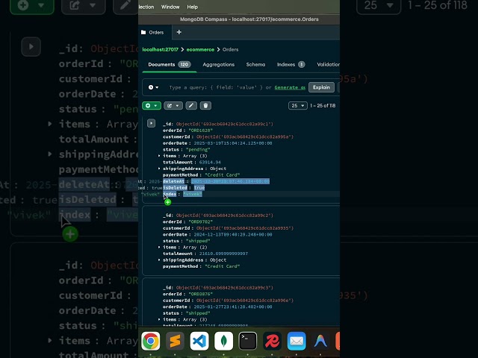Open the 25 per page dropdown
The width and height of the screenshot is (478, 358).
pyautogui.click(x=298, y=106)
